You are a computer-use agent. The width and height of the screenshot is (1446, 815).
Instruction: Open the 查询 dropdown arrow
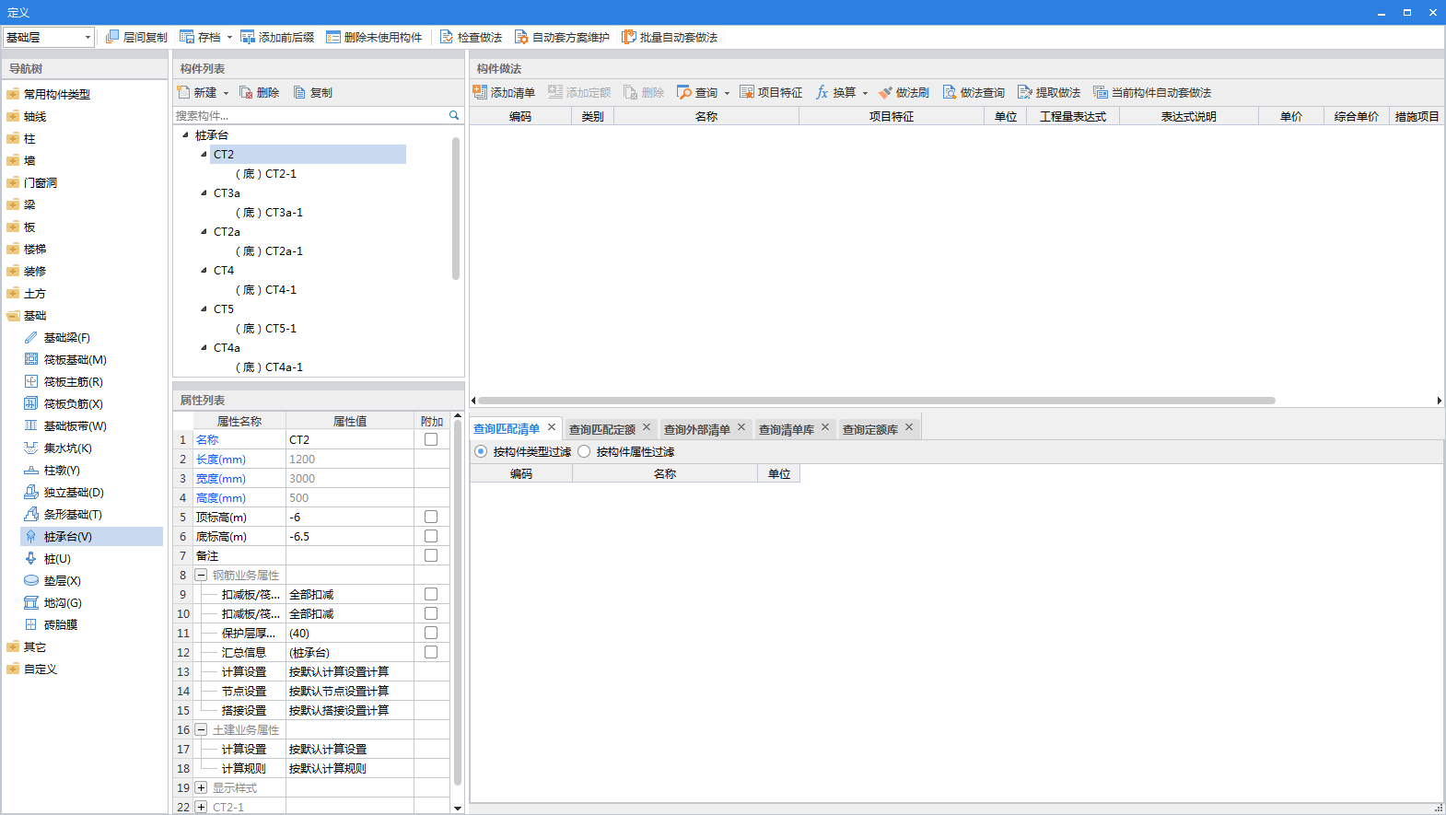coord(727,93)
